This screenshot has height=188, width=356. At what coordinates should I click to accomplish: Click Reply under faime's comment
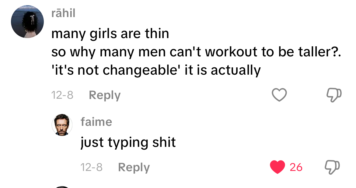[x=134, y=168]
